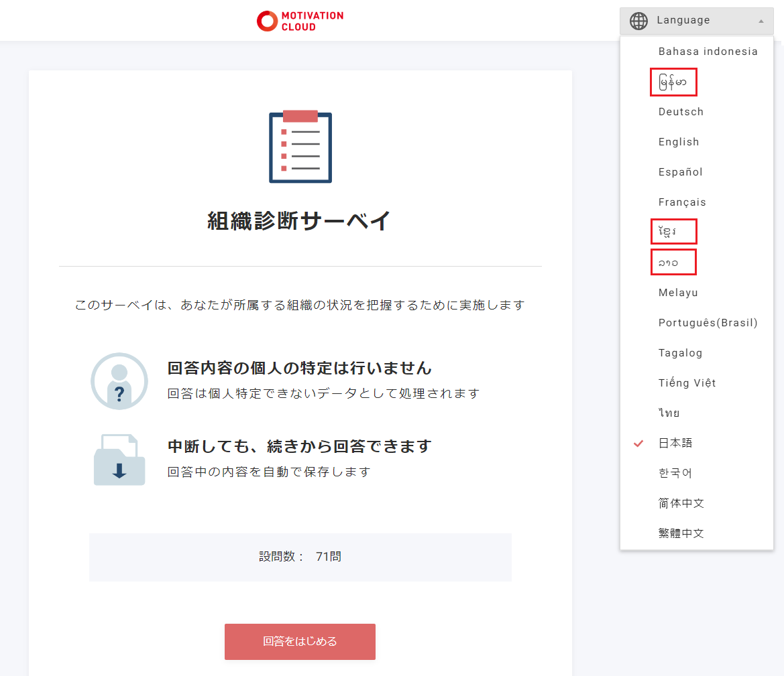Screen dimensions: 784x676
Task: Choose Português(Brasil) from the list
Action: 708,323
